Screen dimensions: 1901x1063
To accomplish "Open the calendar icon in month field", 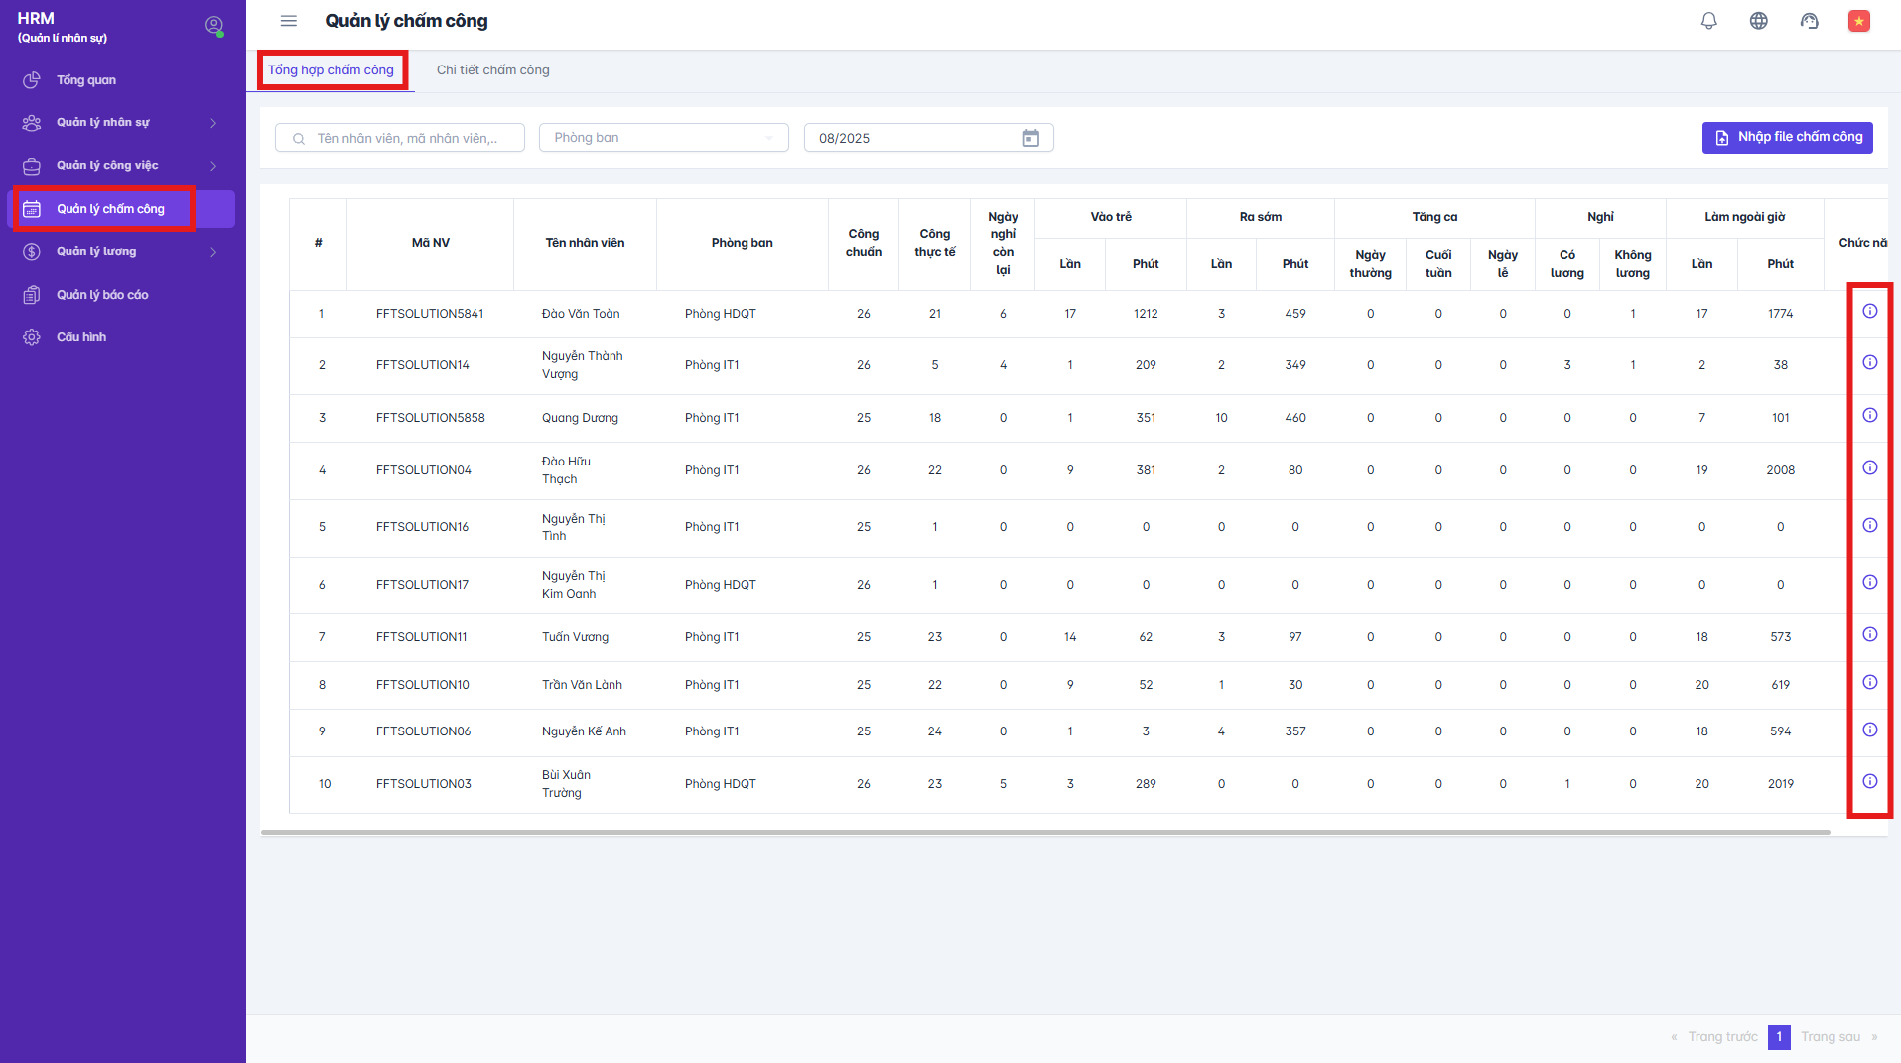I will pos(1030,138).
